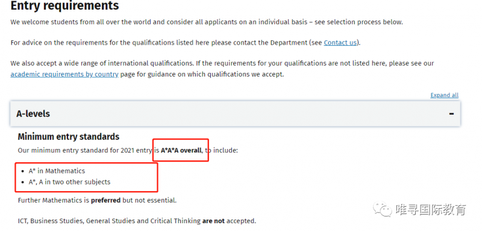
Task: Collapse the A-levels section with minus icon
Action: (451, 114)
